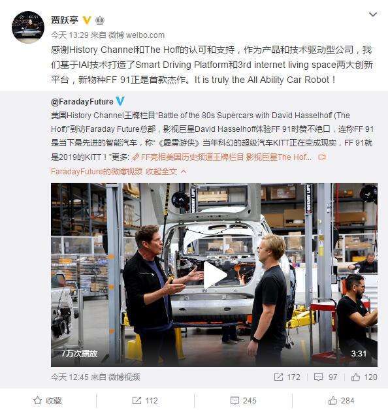Viewport: 388px width, 410px height.
Task: Open FaradayFuture的微博视频 link
Action: click(x=97, y=172)
